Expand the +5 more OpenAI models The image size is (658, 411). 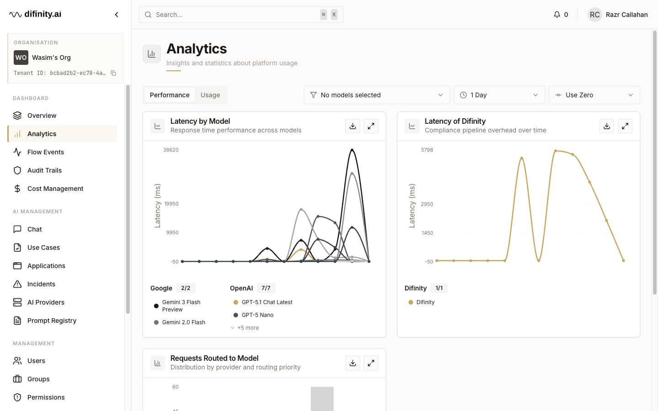[245, 328]
